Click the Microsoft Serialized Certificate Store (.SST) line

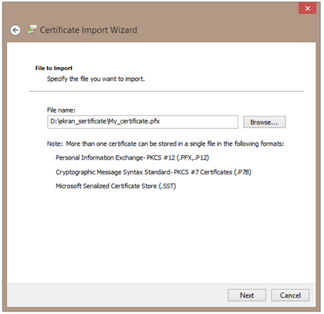tap(116, 186)
